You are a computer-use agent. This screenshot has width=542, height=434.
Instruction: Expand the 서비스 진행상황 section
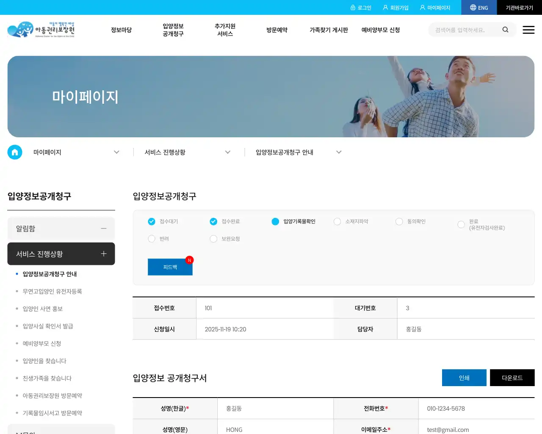click(x=104, y=254)
